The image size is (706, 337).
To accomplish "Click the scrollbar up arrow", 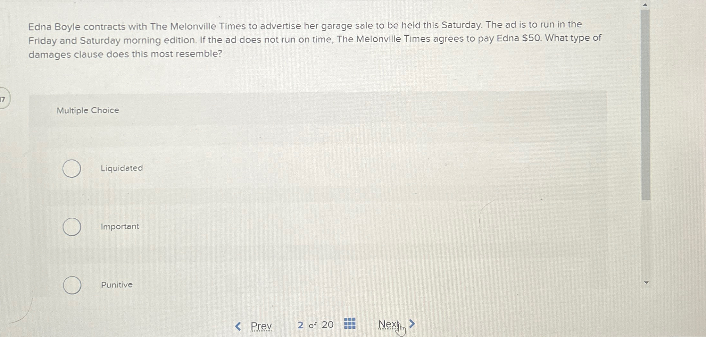I will [646, 4].
